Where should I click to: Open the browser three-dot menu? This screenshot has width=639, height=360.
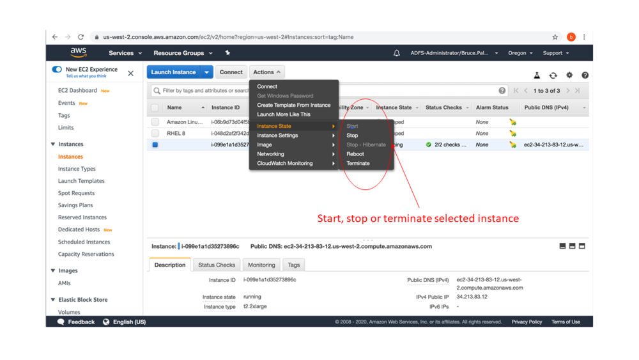coord(584,37)
